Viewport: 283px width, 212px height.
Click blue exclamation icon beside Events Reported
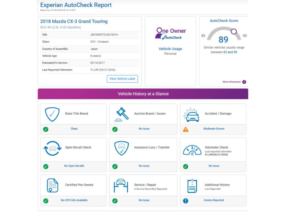coord(186,201)
